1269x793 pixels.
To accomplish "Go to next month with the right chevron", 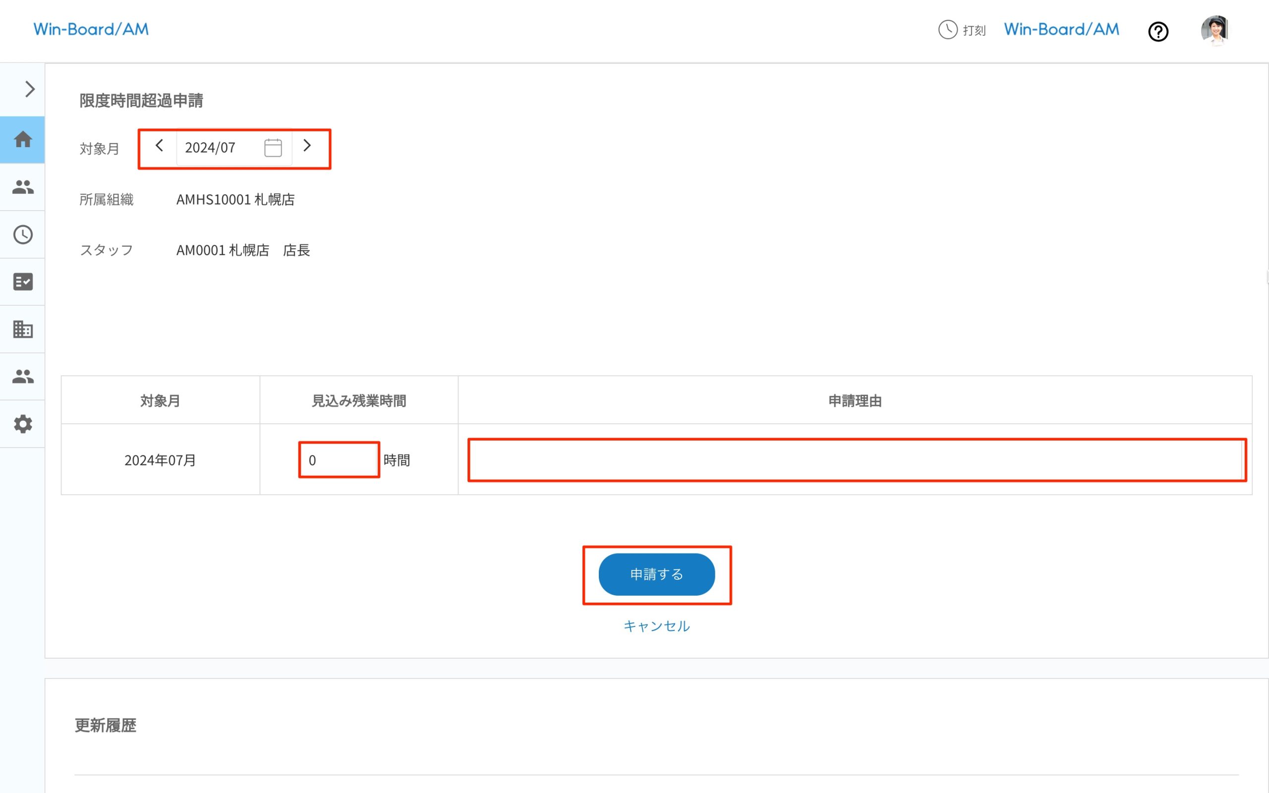I will pyautogui.click(x=308, y=147).
